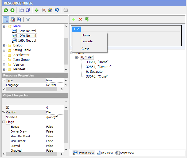Expand the Dialog folder
This screenshot has width=187, height=158.
[x=4, y=45]
